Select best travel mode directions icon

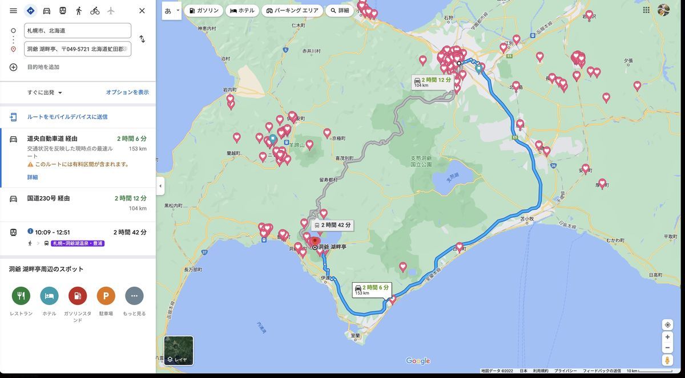(x=30, y=11)
